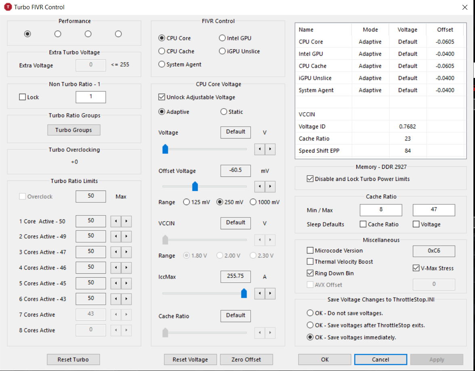Click the Cache Ratio Min field showing 8
The image size is (475, 371).
(x=381, y=210)
